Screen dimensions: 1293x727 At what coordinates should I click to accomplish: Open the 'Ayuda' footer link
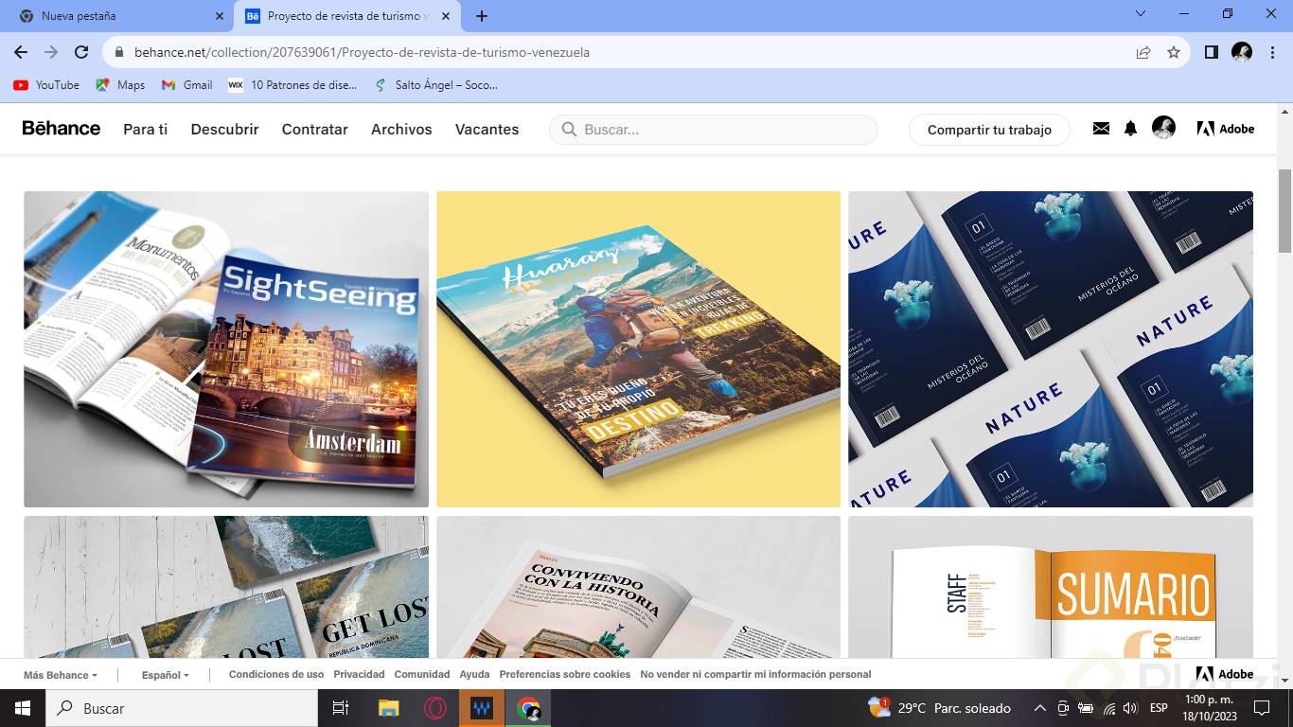click(x=474, y=675)
